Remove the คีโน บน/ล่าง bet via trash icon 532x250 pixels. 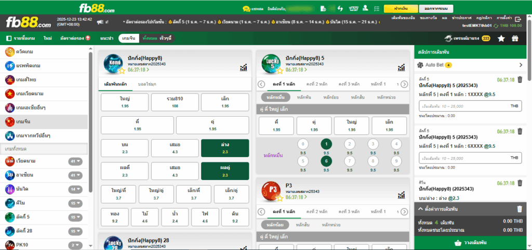pos(520,183)
